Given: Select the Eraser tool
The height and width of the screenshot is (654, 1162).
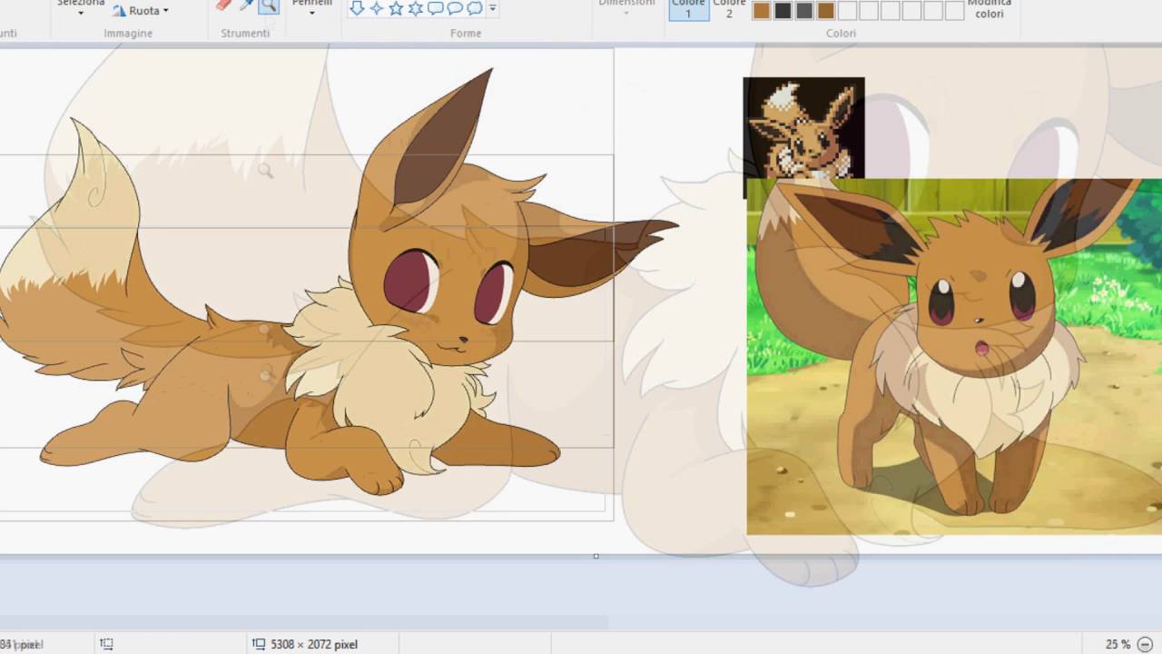Looking at the screenshot, I should tap(222, 7).
